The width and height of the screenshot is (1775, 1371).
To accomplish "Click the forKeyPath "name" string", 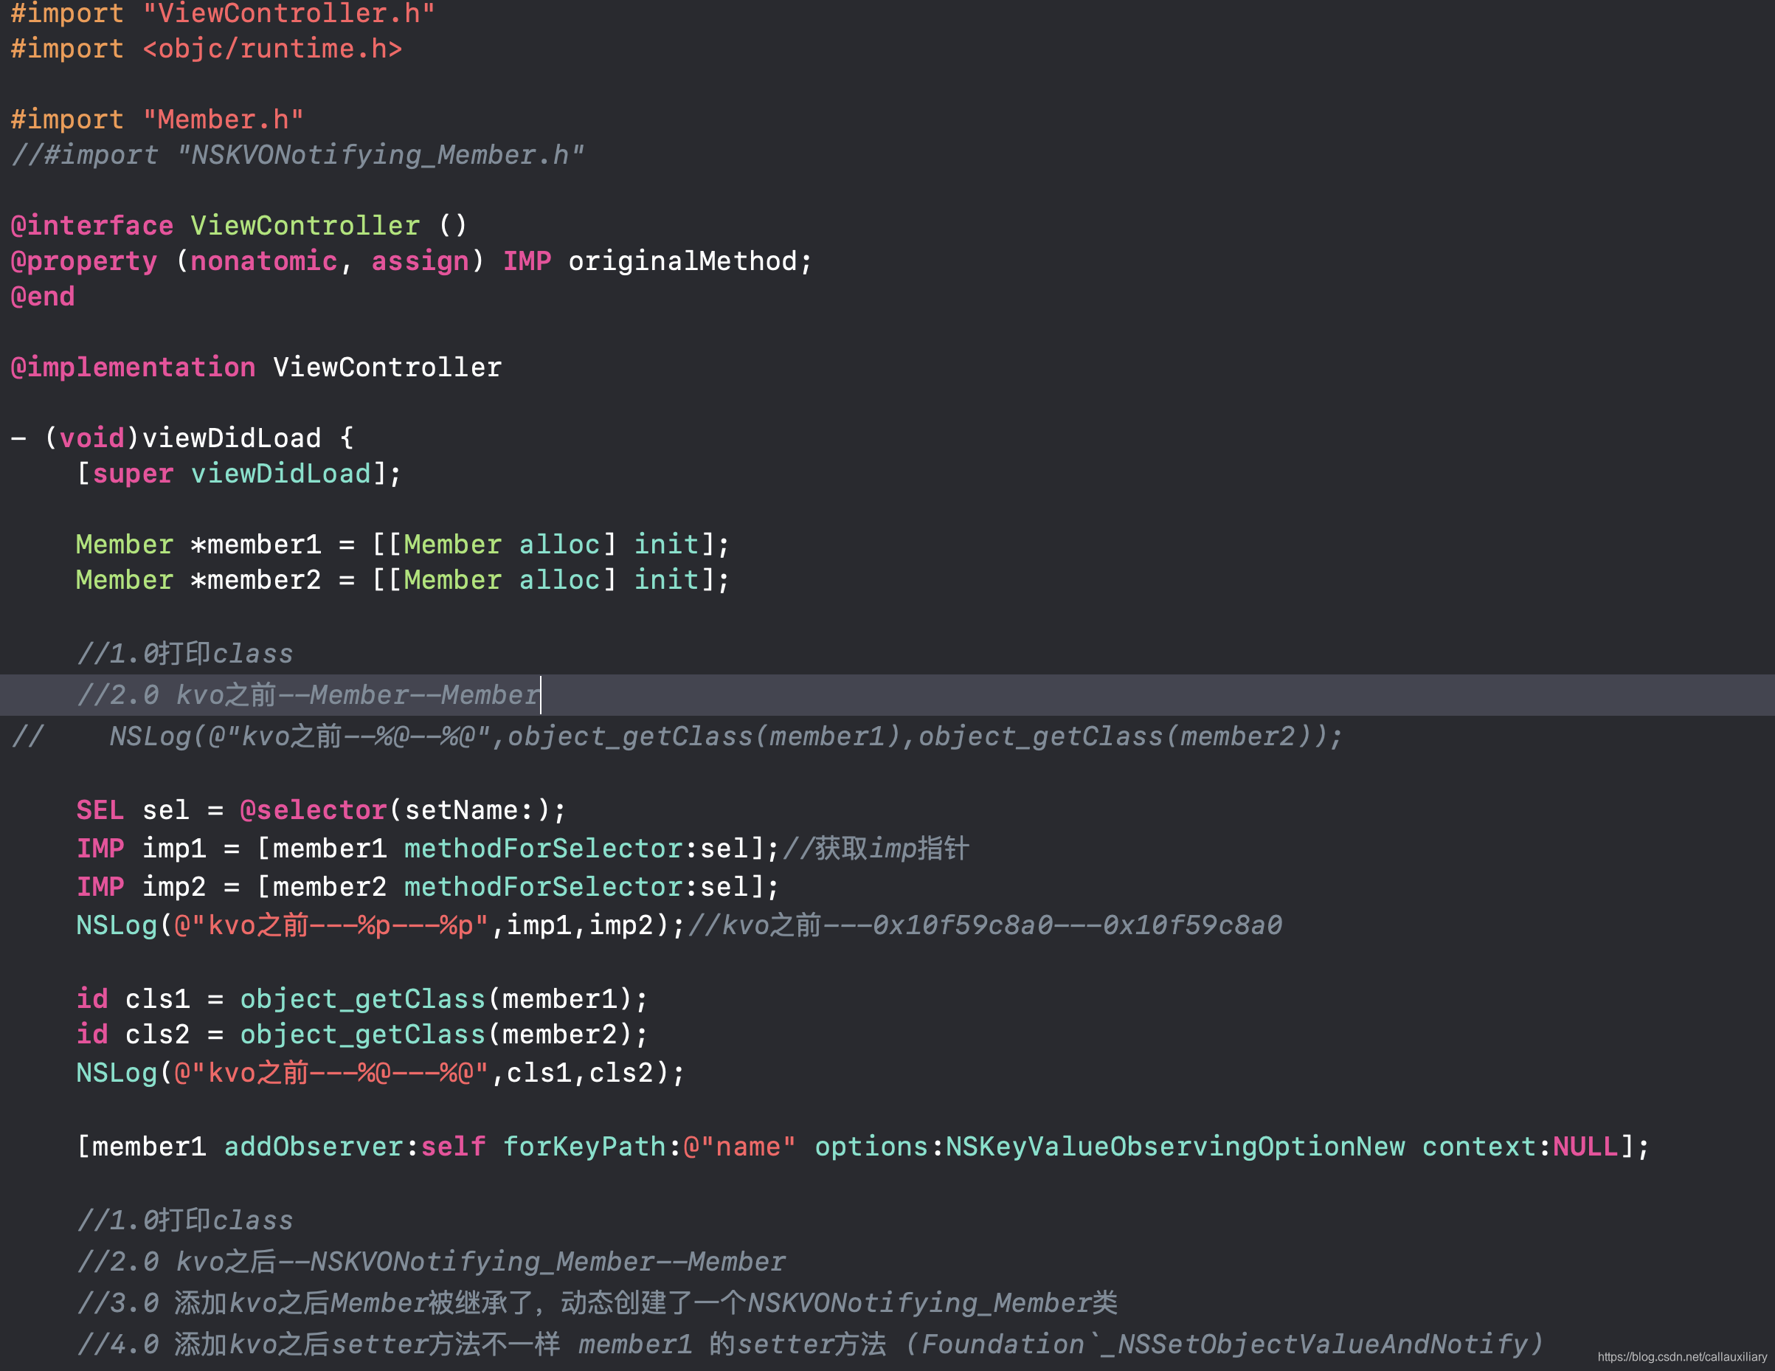I will pos(738,1146).
